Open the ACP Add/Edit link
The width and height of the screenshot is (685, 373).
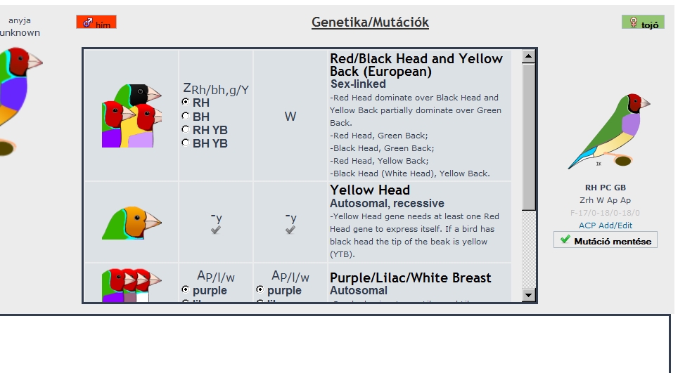coord(605,225)
